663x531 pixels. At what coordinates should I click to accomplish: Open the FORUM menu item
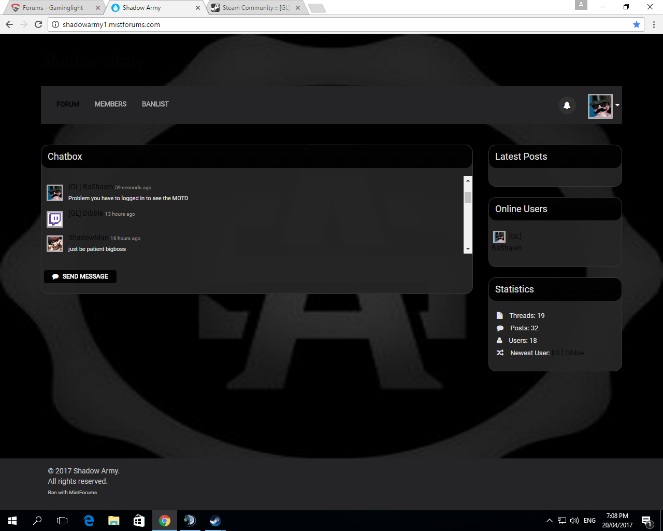[68, 104]
